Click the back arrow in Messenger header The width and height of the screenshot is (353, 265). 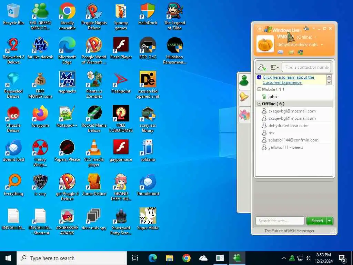[x=259, y=29]
